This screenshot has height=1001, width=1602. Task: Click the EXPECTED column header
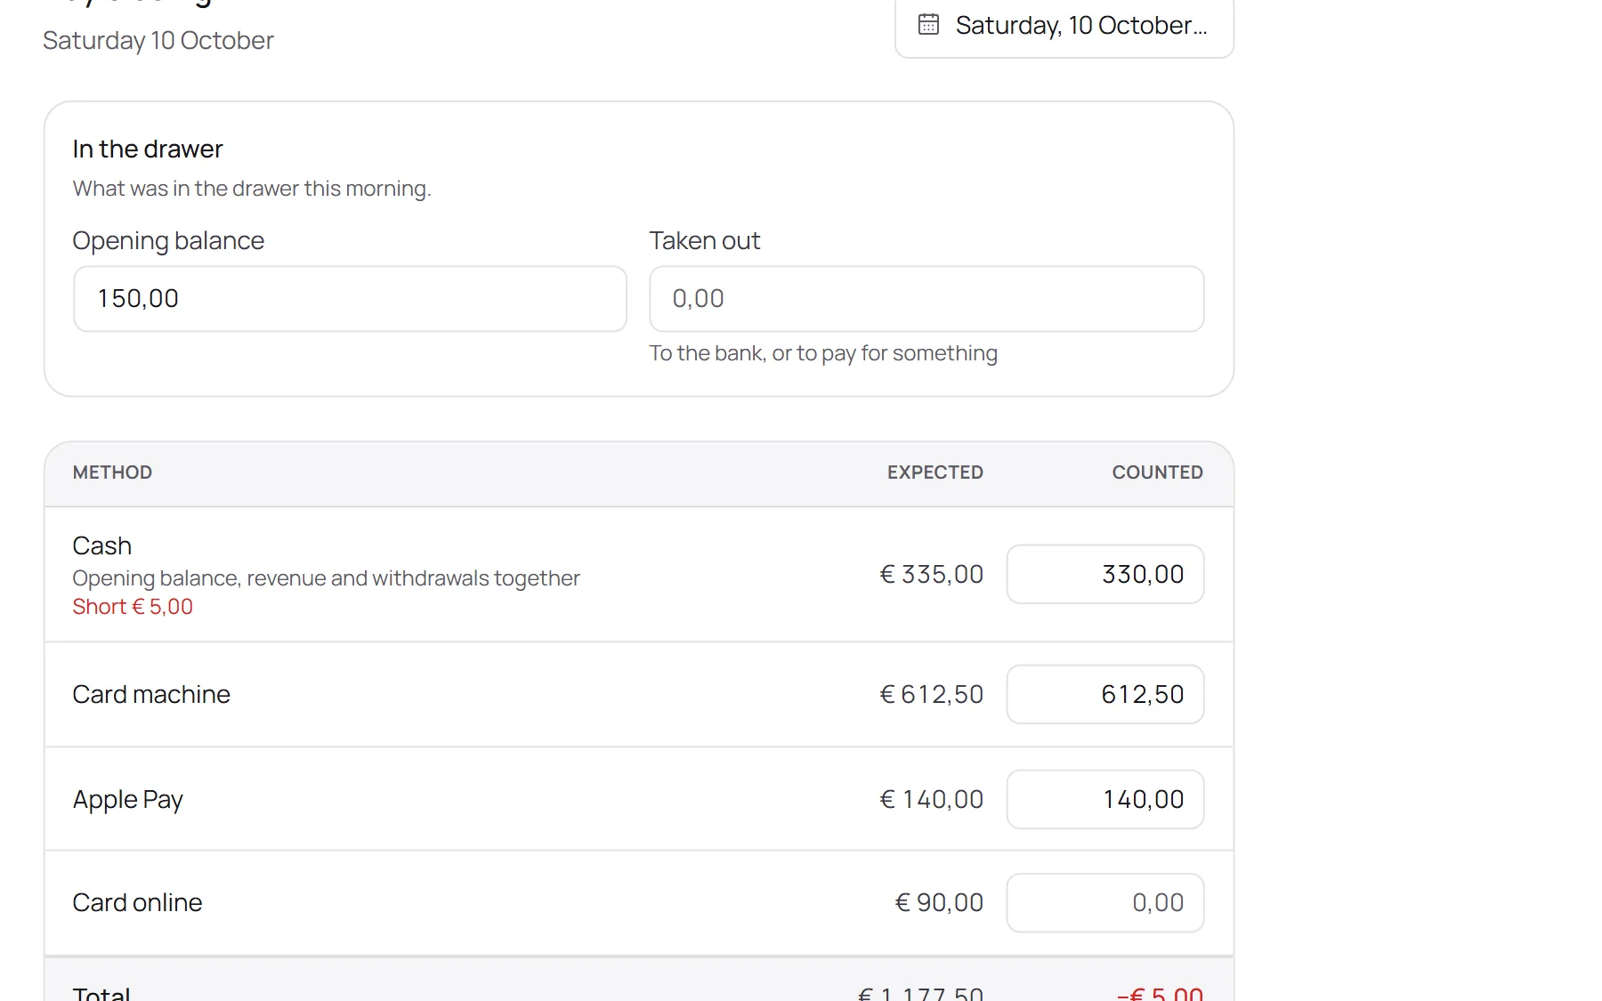tap(935, 472)
